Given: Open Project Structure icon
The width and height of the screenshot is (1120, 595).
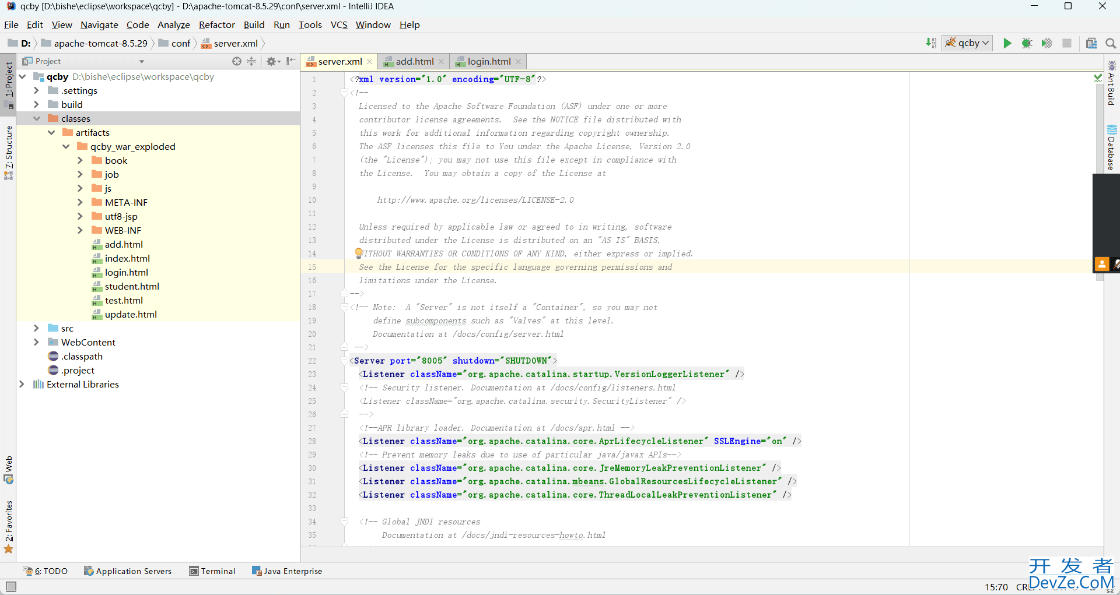Looking at the screenshot, I should click(x=1091, y=43).
